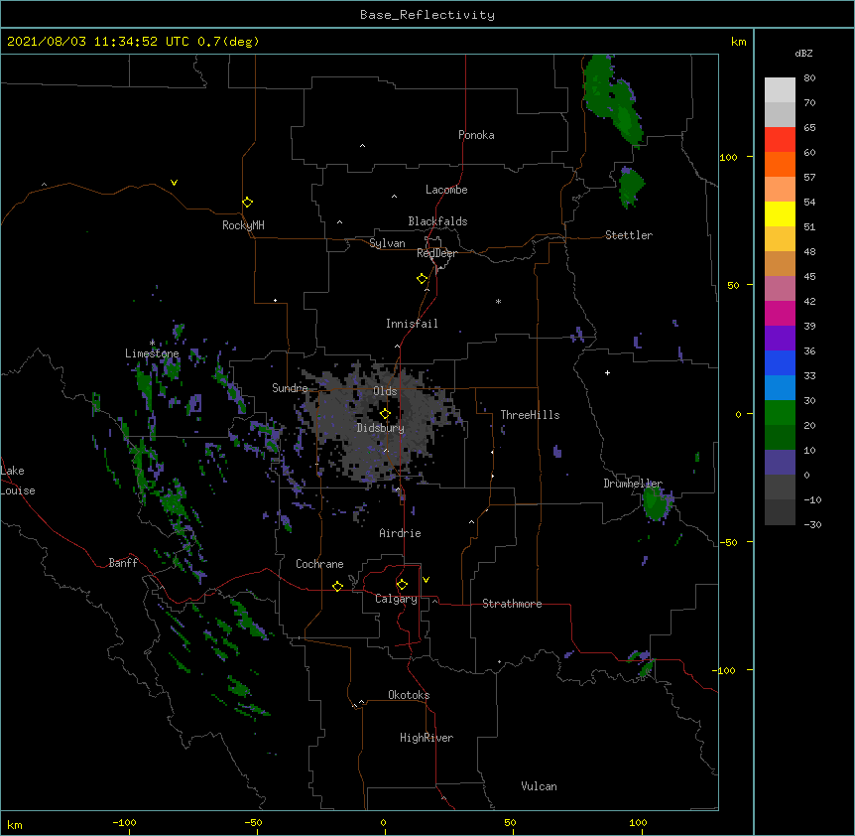
Task: Click the Cochrane label
Action: pos(319,564)
